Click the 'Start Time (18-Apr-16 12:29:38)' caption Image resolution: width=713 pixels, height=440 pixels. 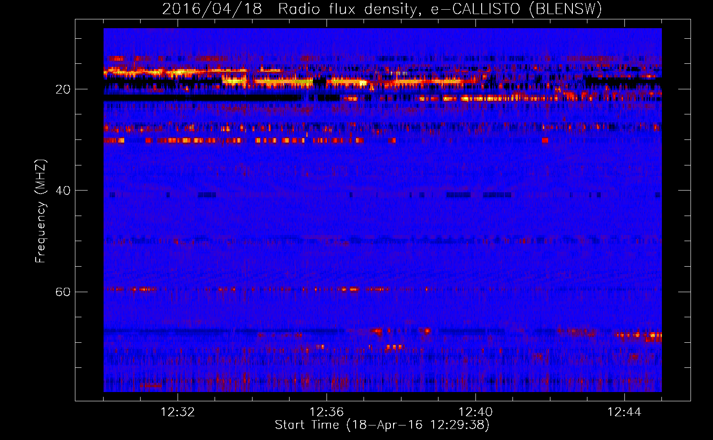tap(382, 425)
